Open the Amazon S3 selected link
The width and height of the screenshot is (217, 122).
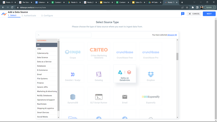pos(172,35)
